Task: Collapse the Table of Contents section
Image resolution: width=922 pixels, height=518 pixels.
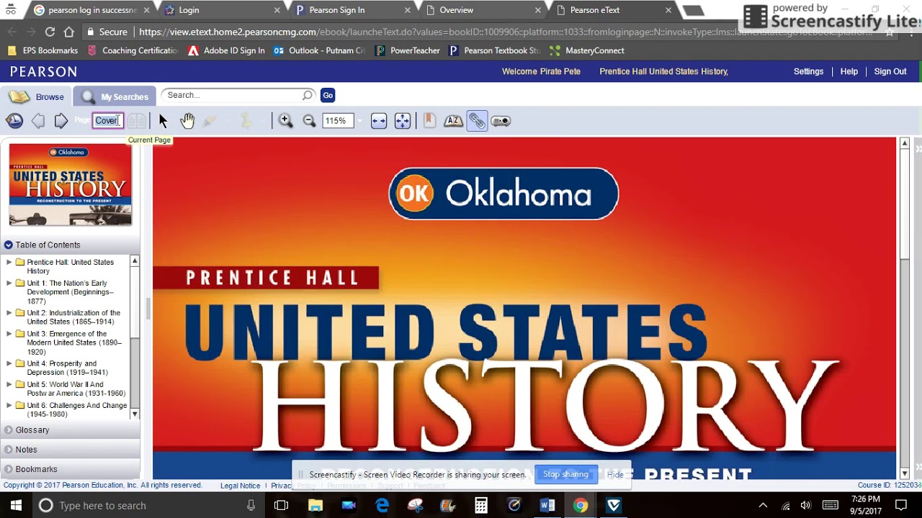Action: [9, 245]
